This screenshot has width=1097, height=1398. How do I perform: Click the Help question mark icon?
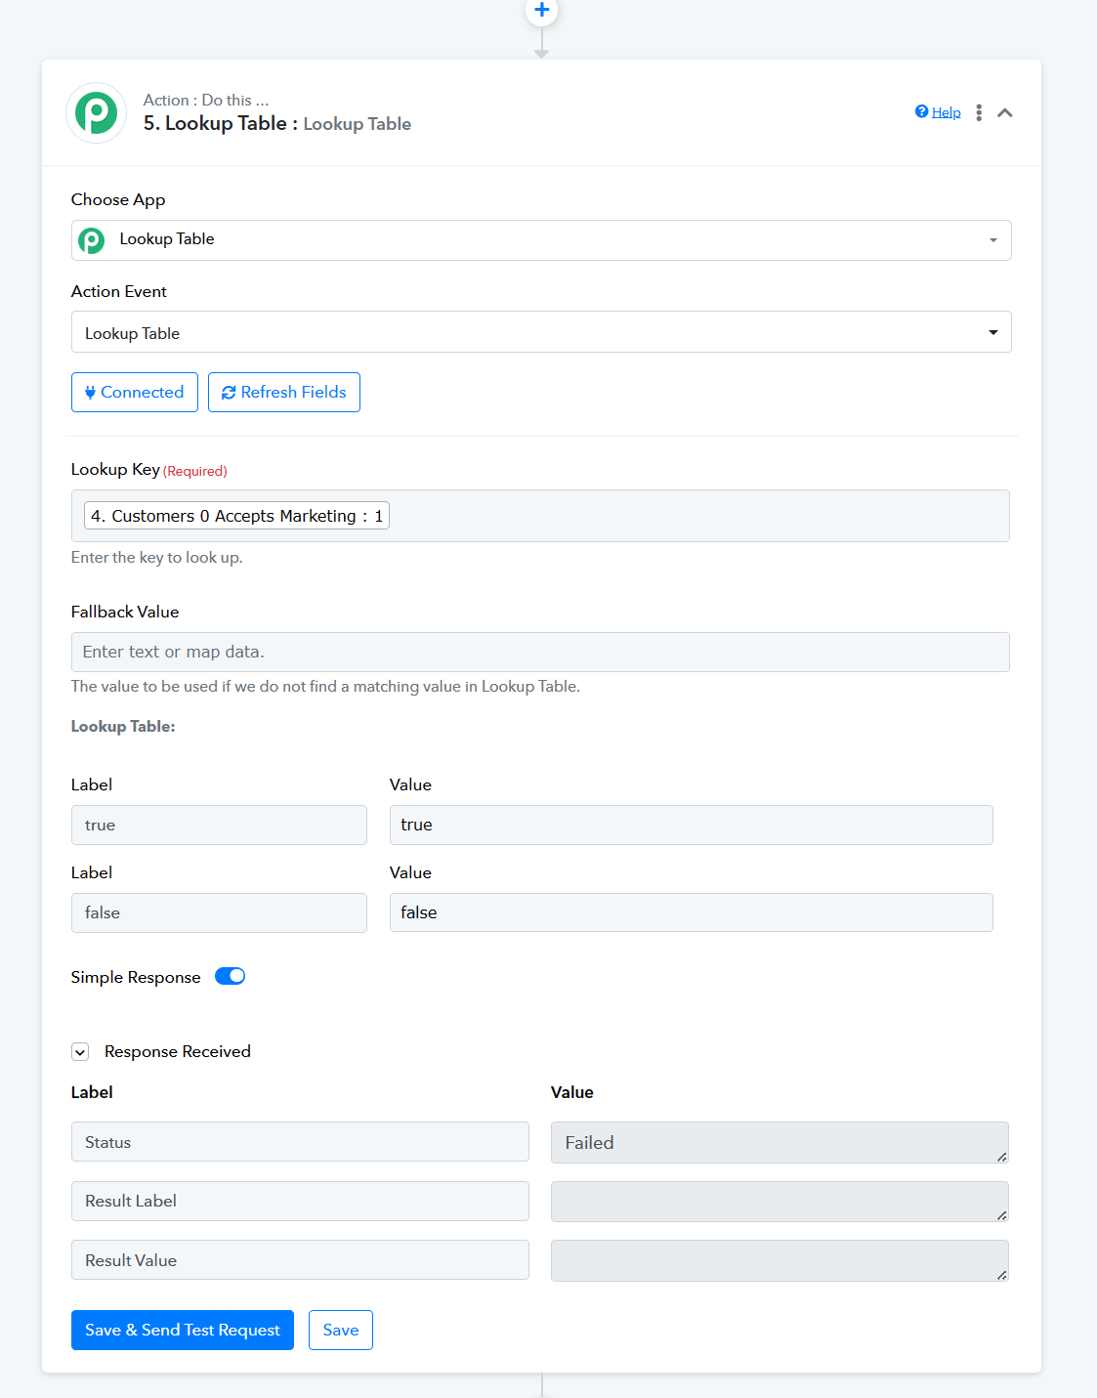(x=921, y=111)
